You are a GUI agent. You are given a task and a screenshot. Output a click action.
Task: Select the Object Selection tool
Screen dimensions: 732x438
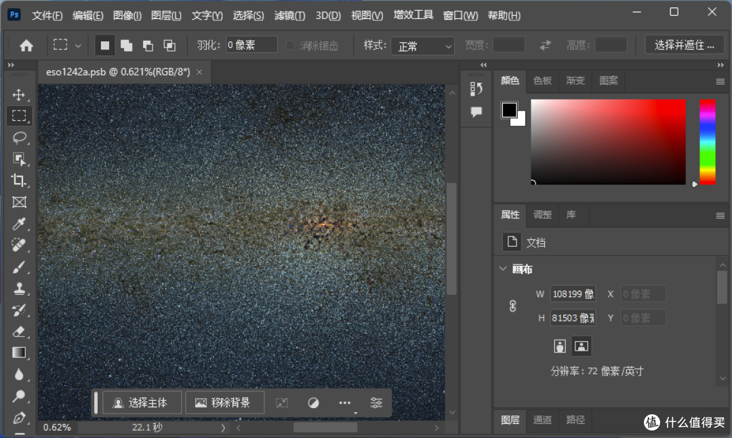click(19, 159)
